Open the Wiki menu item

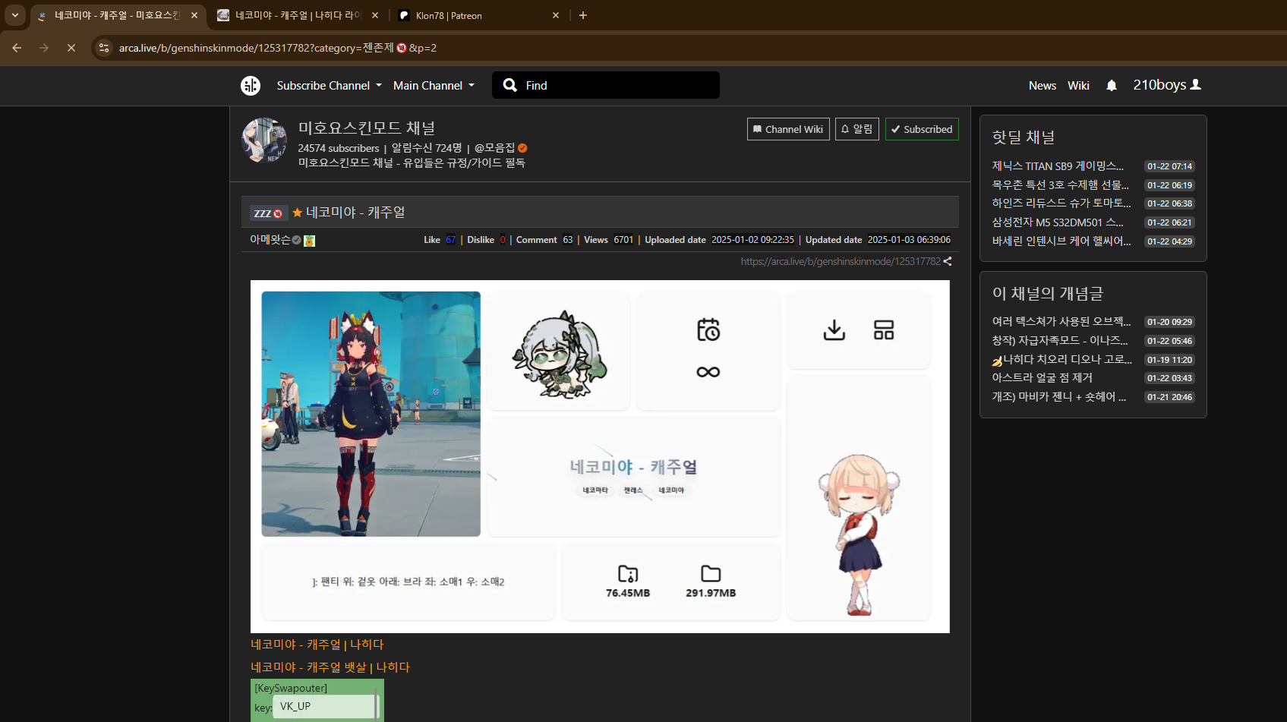1078,86
